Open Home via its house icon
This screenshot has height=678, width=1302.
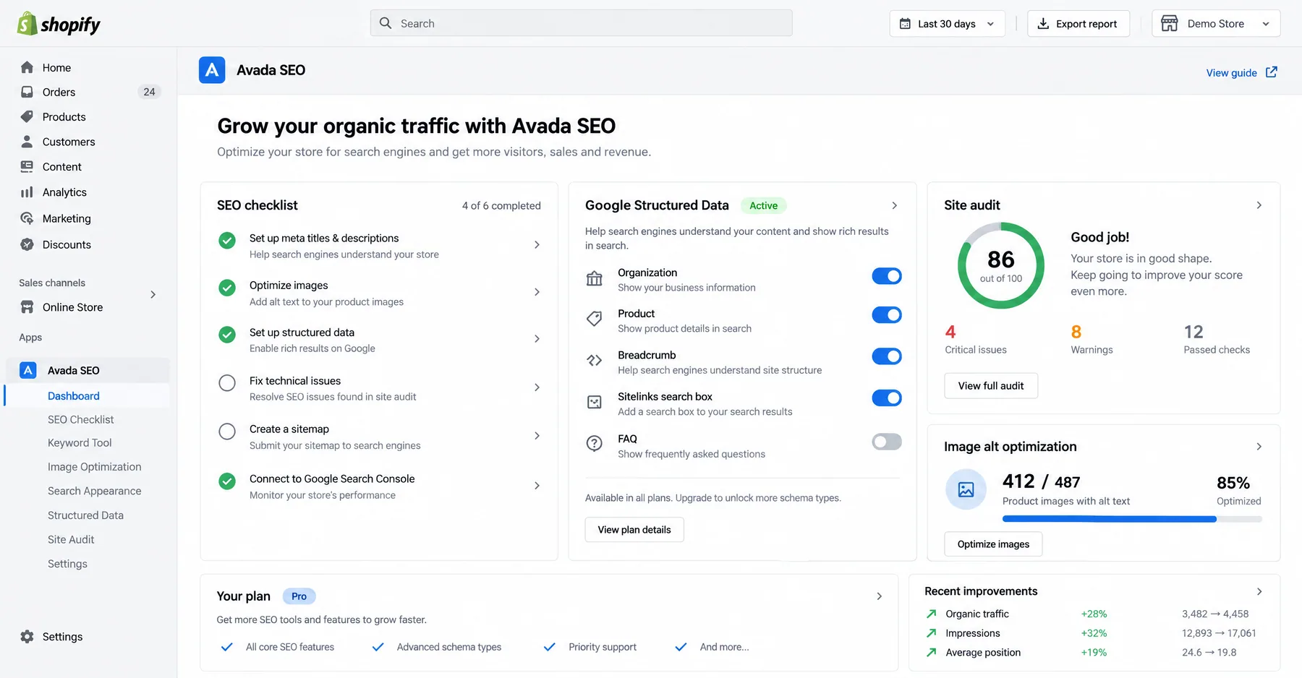[27, 67]
